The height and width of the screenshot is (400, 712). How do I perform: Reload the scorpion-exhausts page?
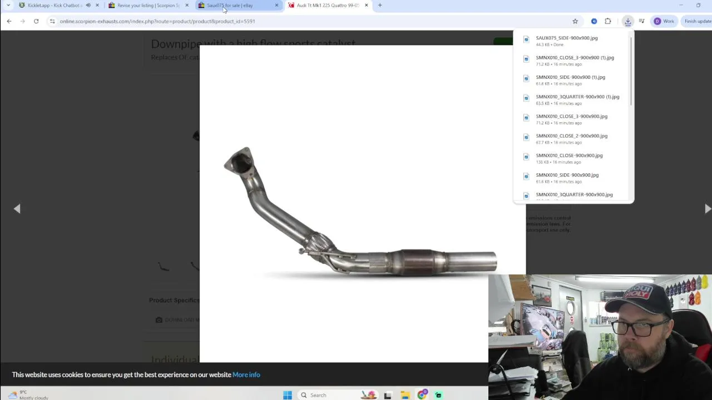pyautogui.click(x=36, y=21)
